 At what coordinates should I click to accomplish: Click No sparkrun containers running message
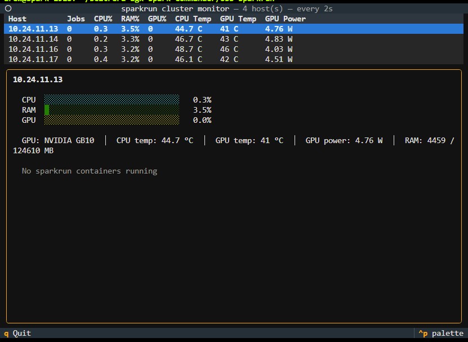pos(90,171)
